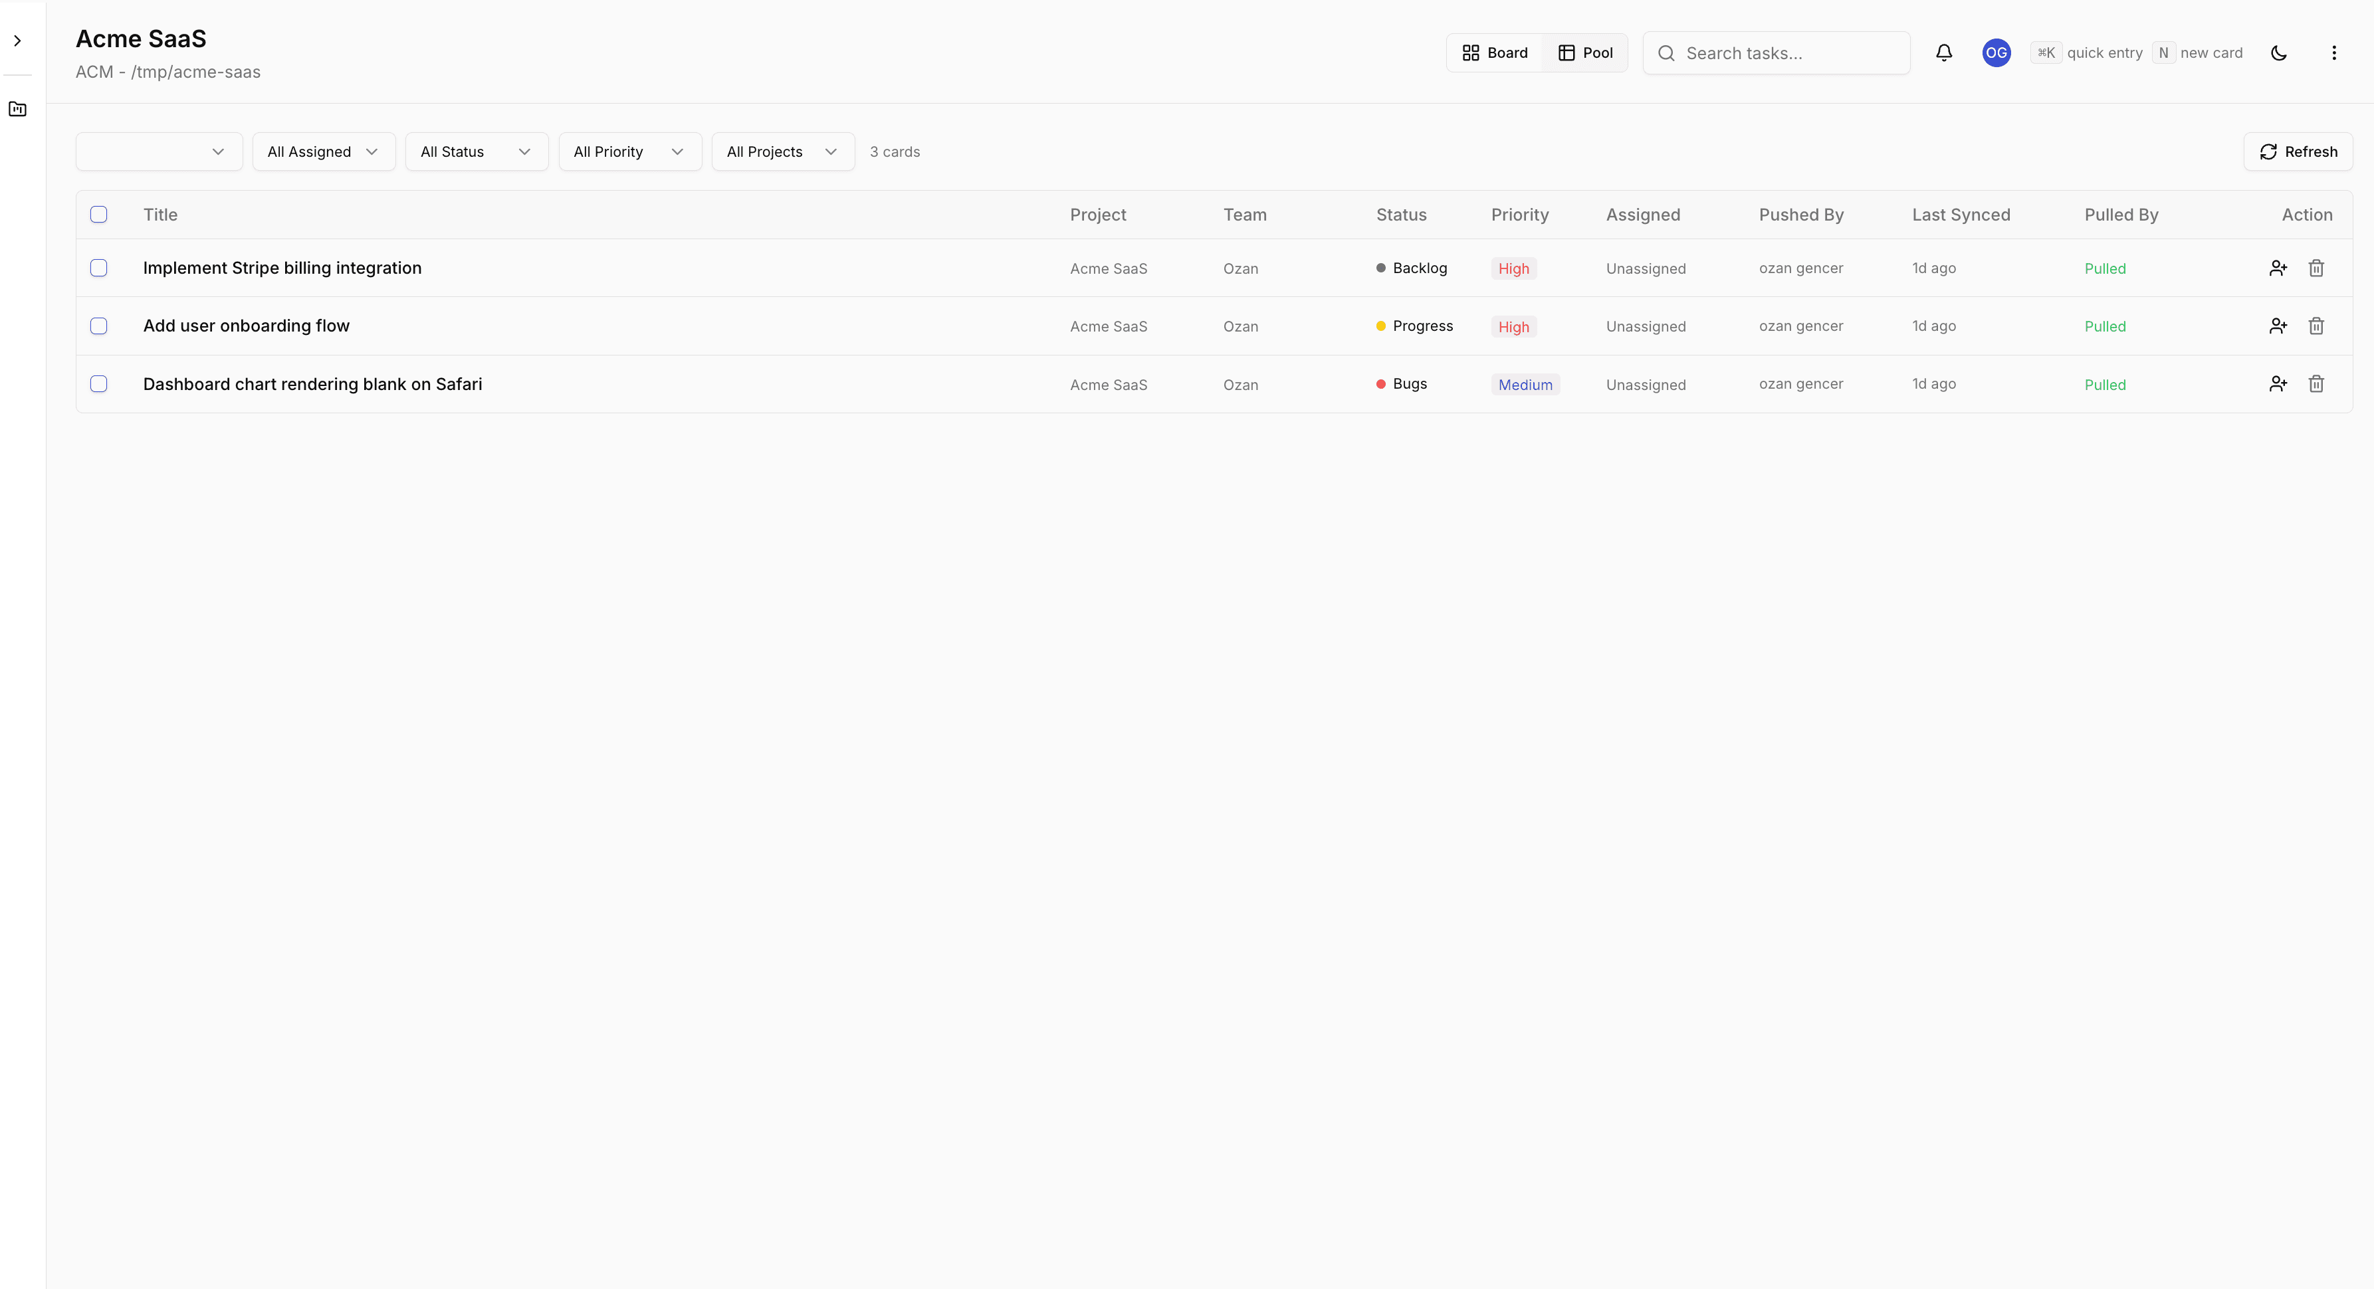
Task: Tick the checkbox for Dashboard chart rendering row
Action: [98, 384]
